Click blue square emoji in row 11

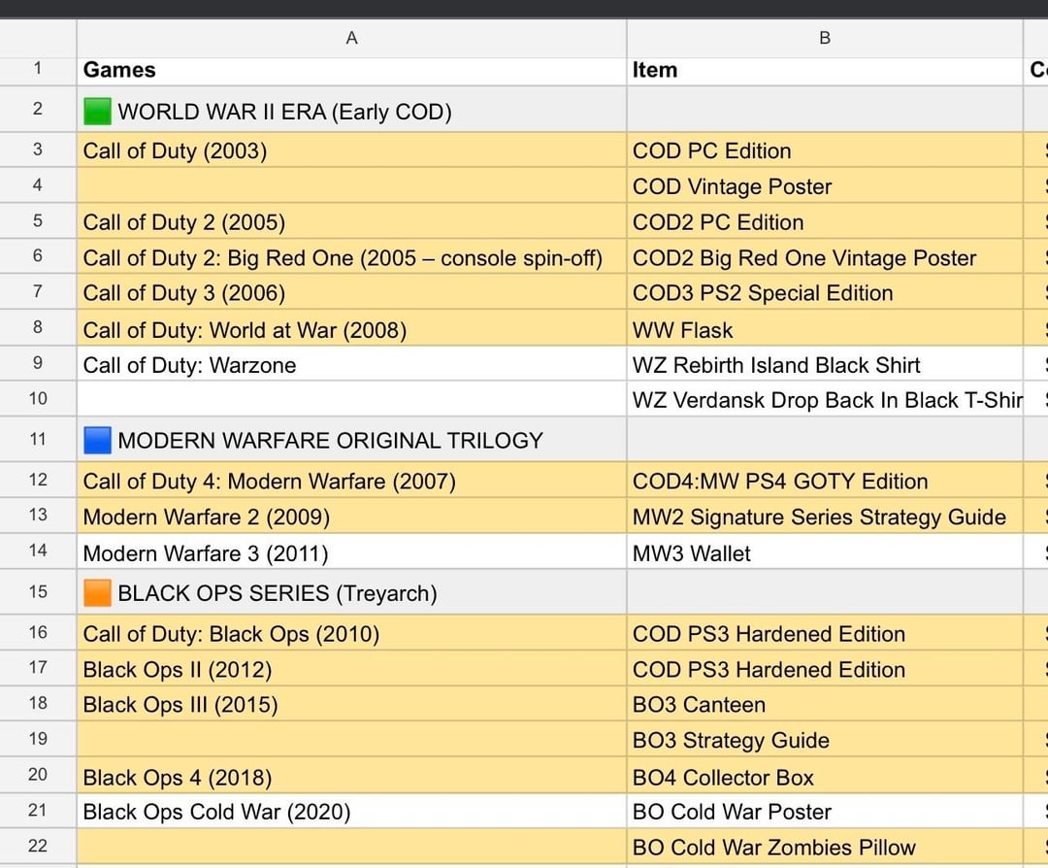coord(98,441)
